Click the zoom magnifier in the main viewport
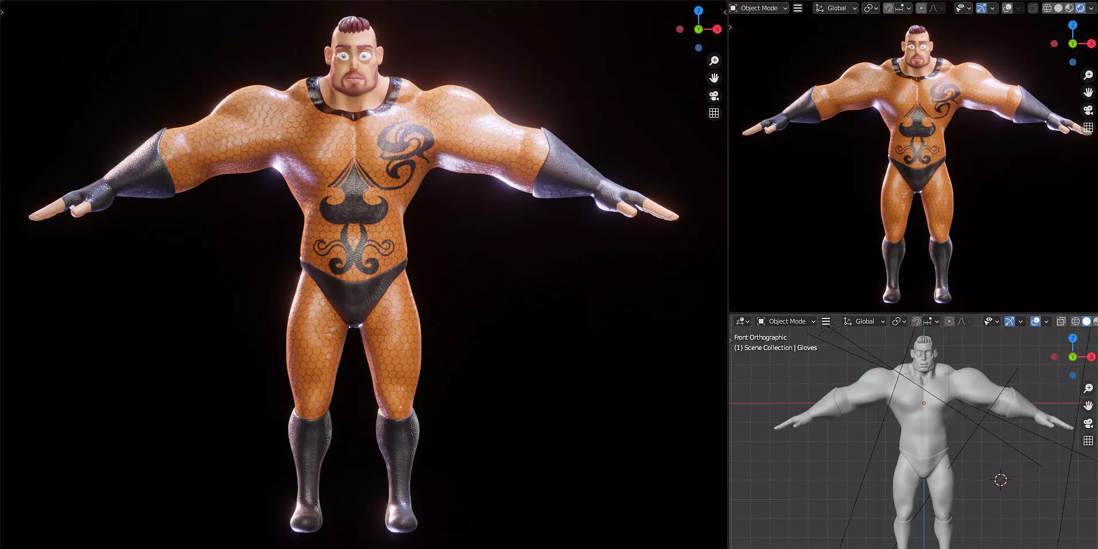This screenshot has height=549, width=1098. click(x=714, y=61)
